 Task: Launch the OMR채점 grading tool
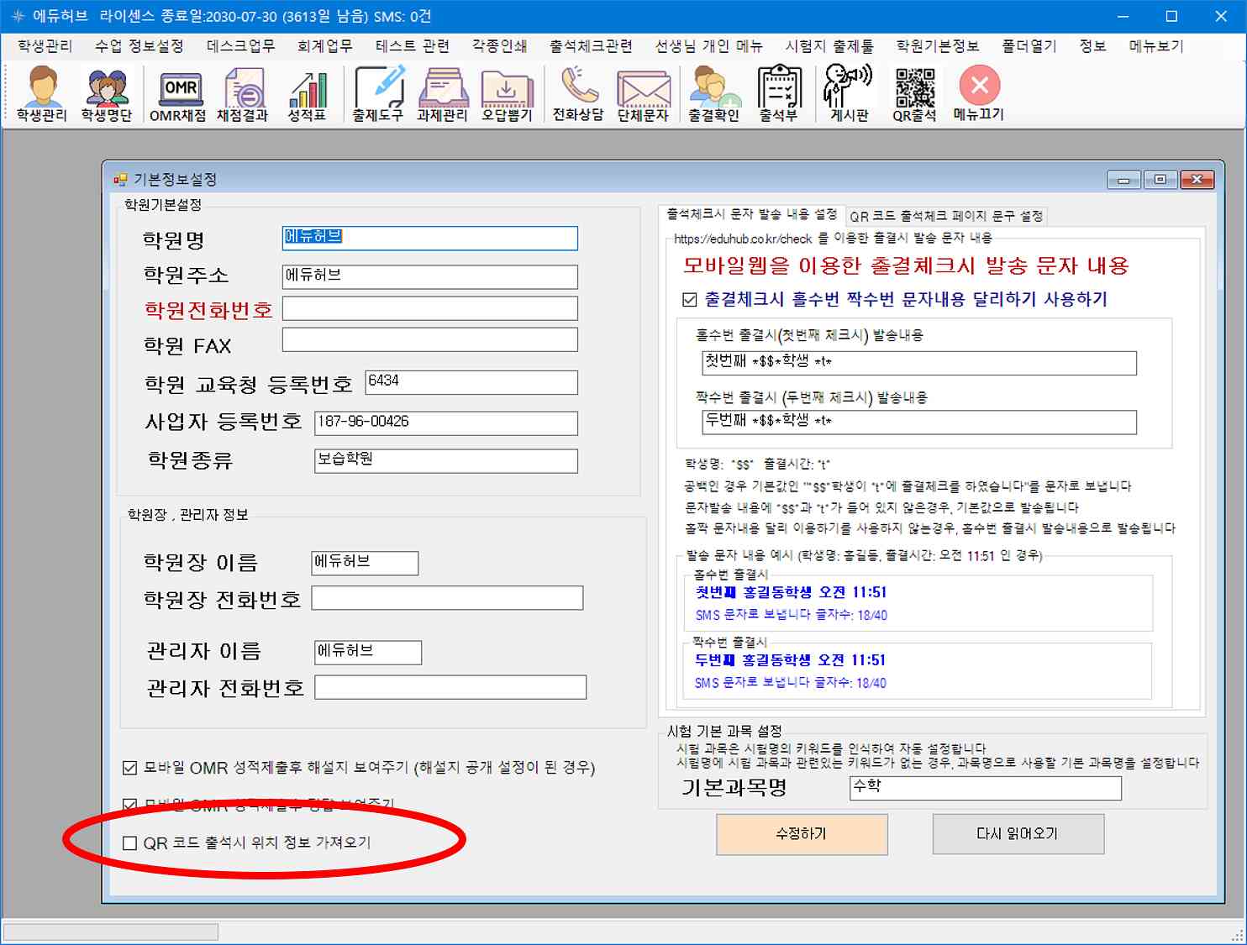tap(178, 95)
